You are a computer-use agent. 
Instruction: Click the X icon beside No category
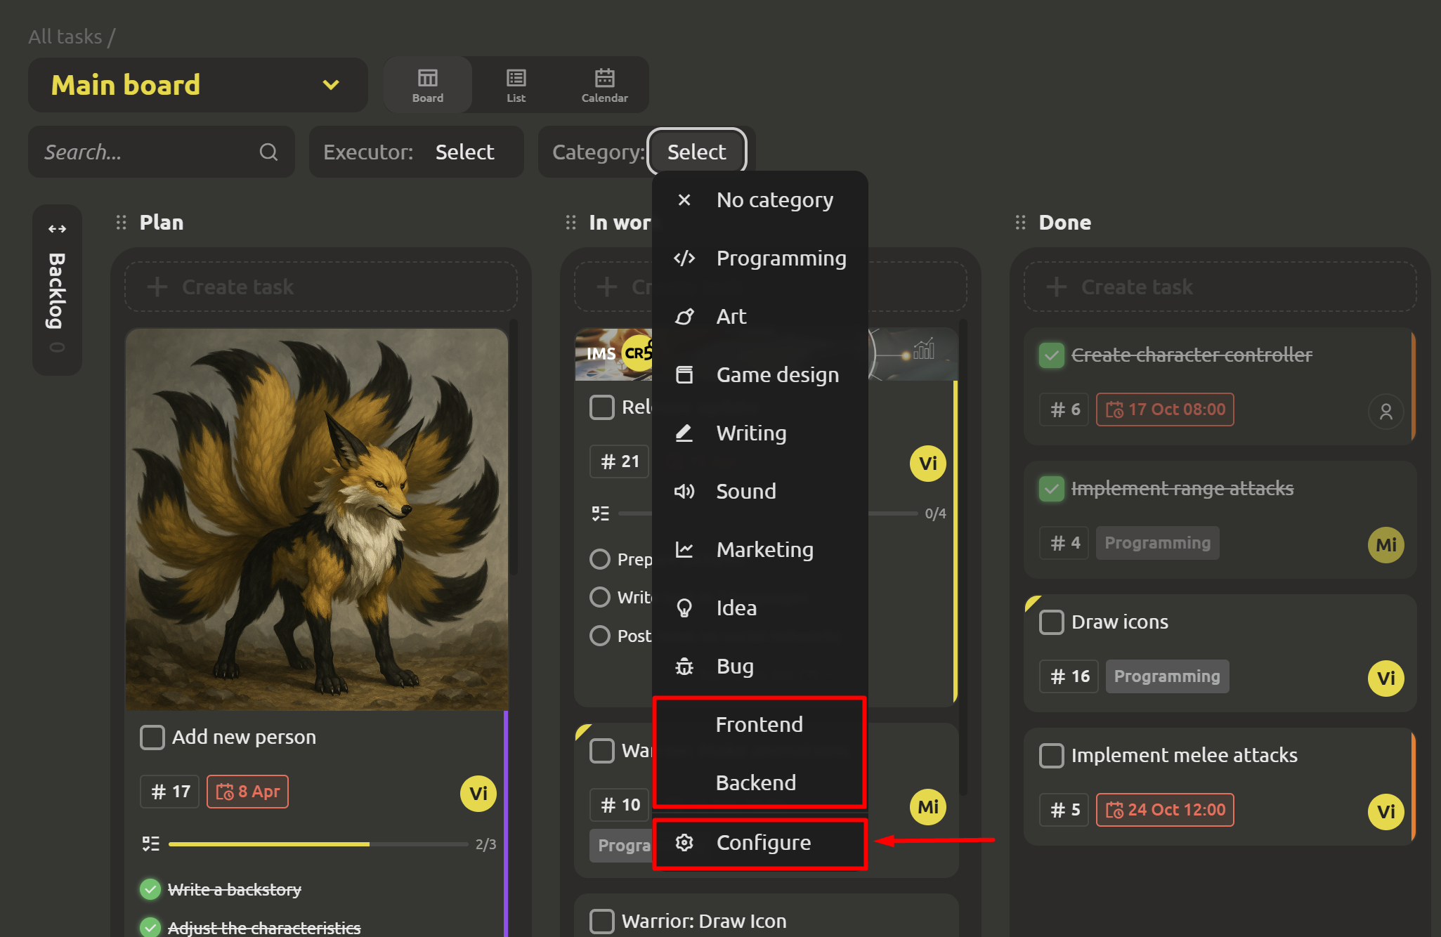coord(684,200)
